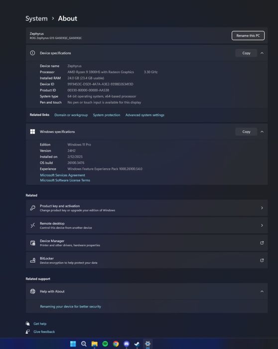Open Steam from taskbar
278x349 pixels.
137,344
